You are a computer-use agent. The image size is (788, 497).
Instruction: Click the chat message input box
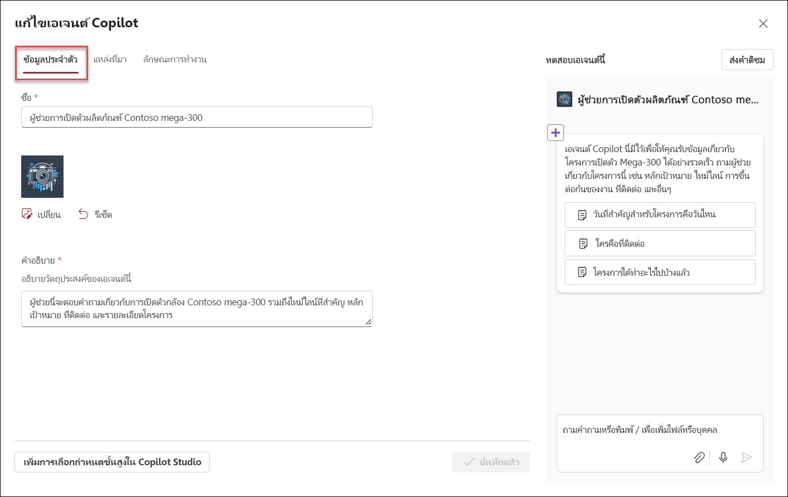pos(660,443)
